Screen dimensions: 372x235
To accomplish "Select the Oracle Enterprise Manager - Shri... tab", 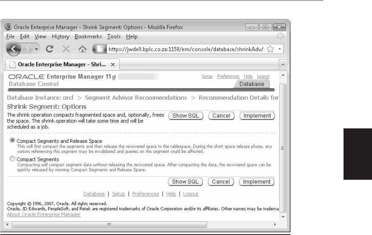I will pyautogui.click(x=62, y=64).
